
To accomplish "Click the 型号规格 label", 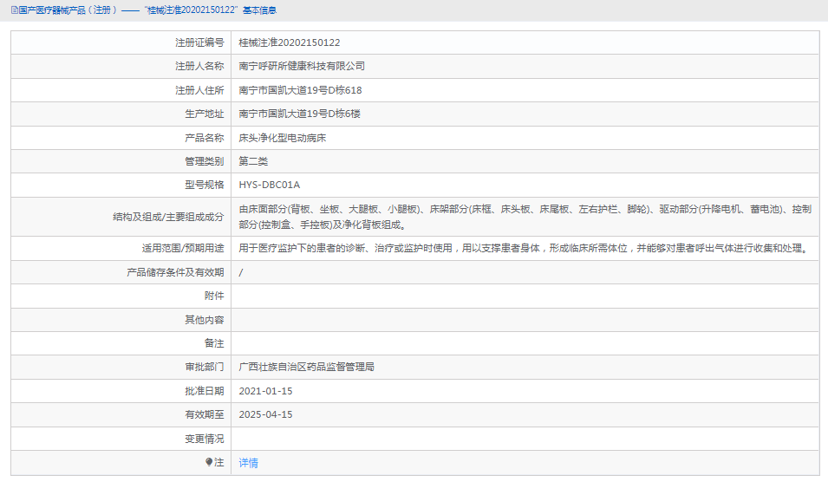I will pyautogui.click(x=205, y=185).
